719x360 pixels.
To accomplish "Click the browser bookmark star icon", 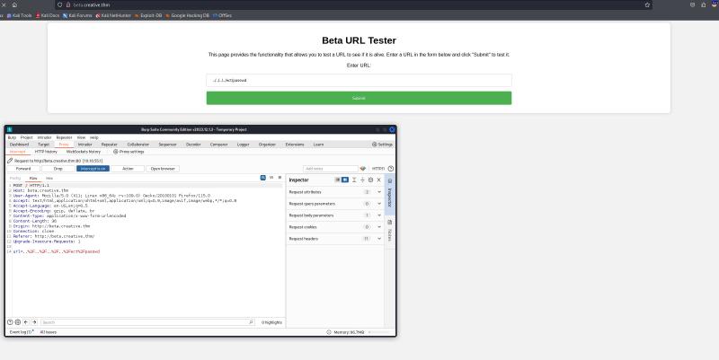I will point(647,4).
